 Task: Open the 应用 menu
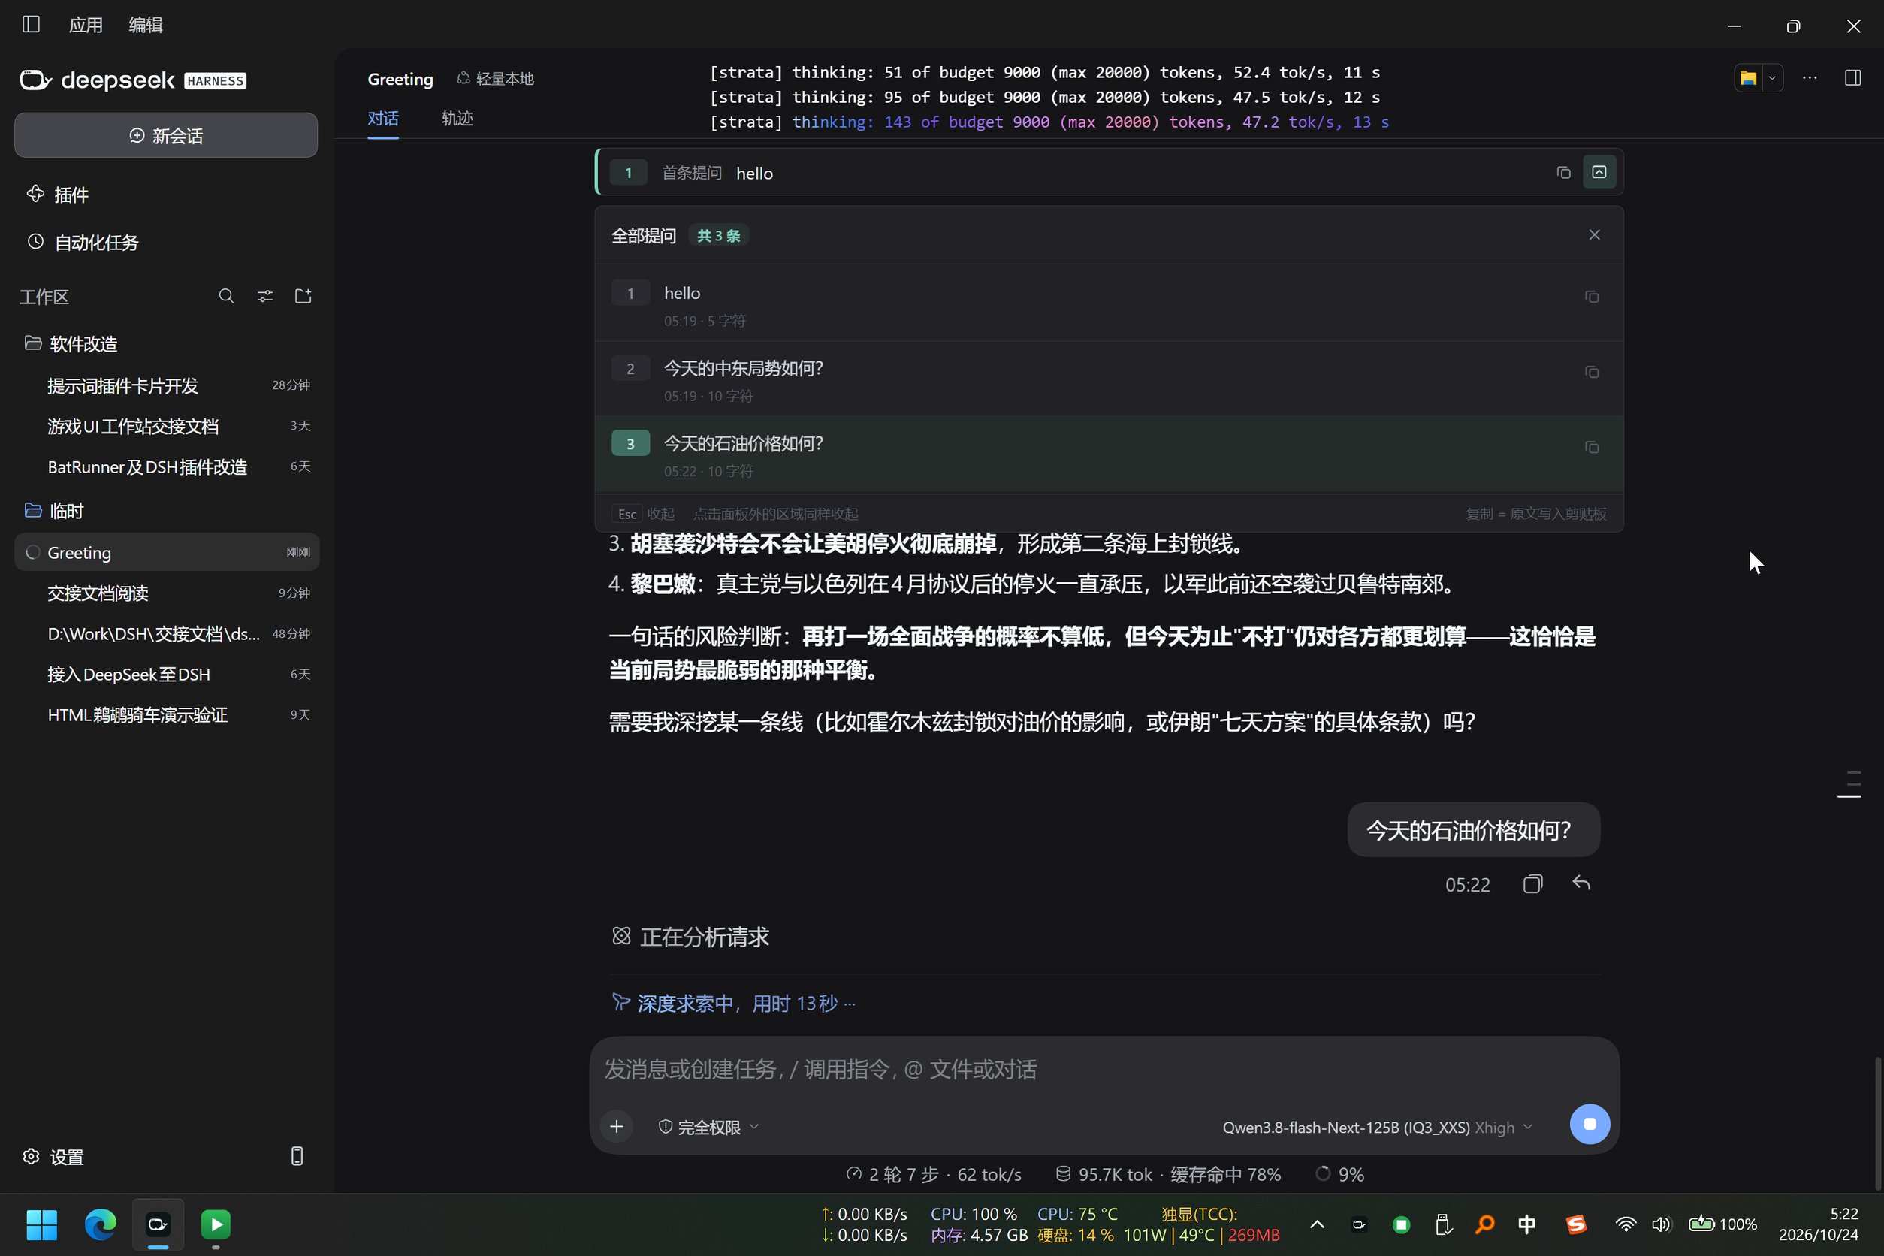(x=86, y=25)
